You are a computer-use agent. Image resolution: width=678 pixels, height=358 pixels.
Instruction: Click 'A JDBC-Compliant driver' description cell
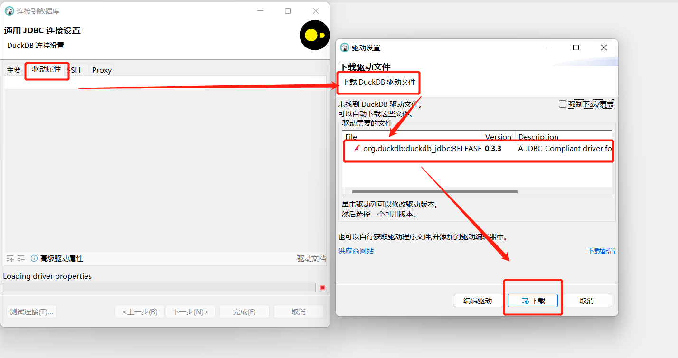pos(564,148)
